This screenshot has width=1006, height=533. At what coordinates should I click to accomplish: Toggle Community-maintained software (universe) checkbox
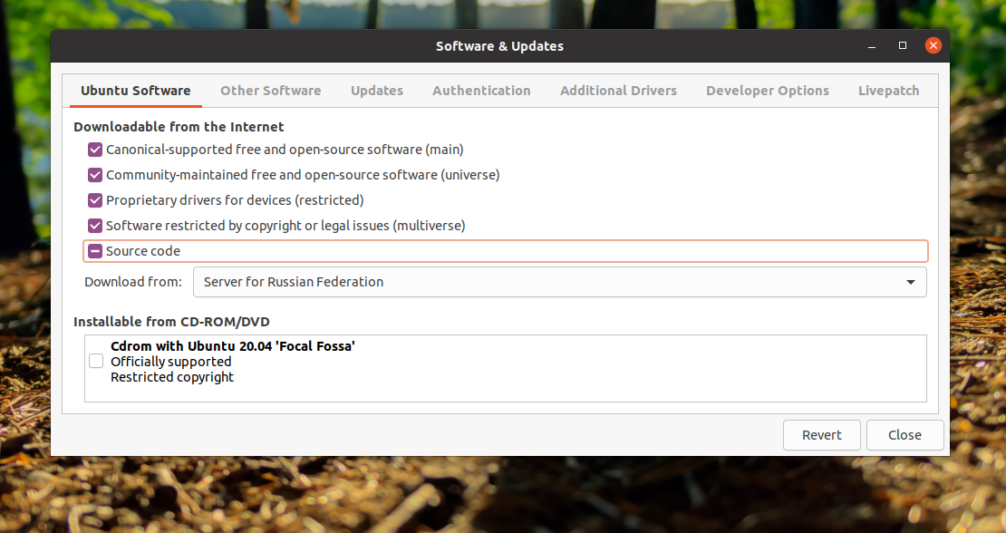(x=95, y=175)
